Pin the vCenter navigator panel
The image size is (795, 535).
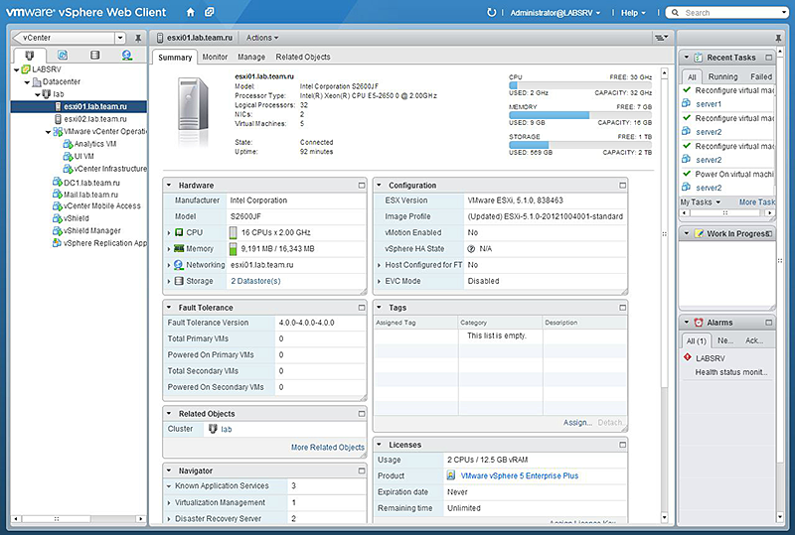[x=137, y=37]
